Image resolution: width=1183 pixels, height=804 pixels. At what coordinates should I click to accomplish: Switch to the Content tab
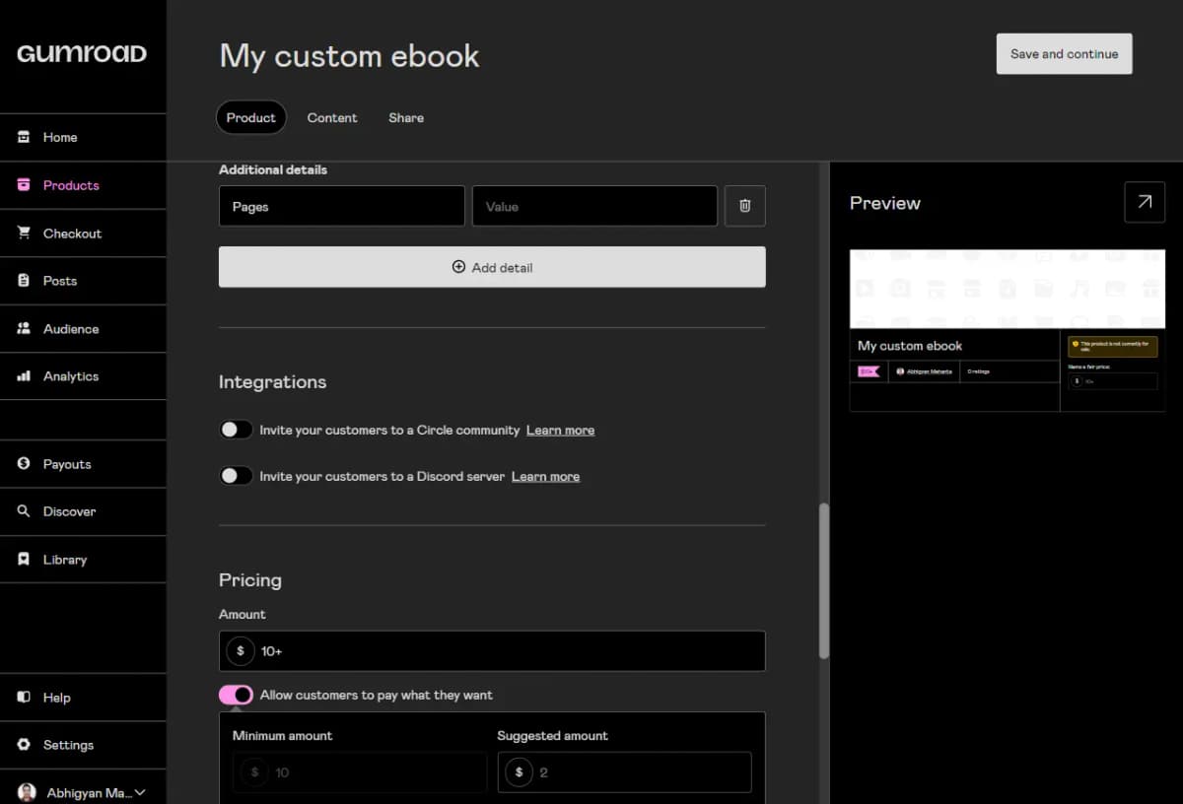332,117
